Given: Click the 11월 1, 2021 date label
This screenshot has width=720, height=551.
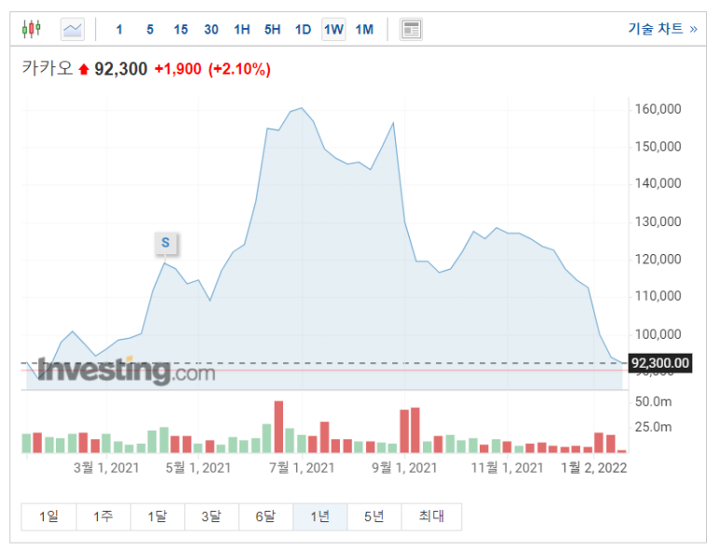Looking at the screenshot, I should pyautogui.click(x=508, y=468).
